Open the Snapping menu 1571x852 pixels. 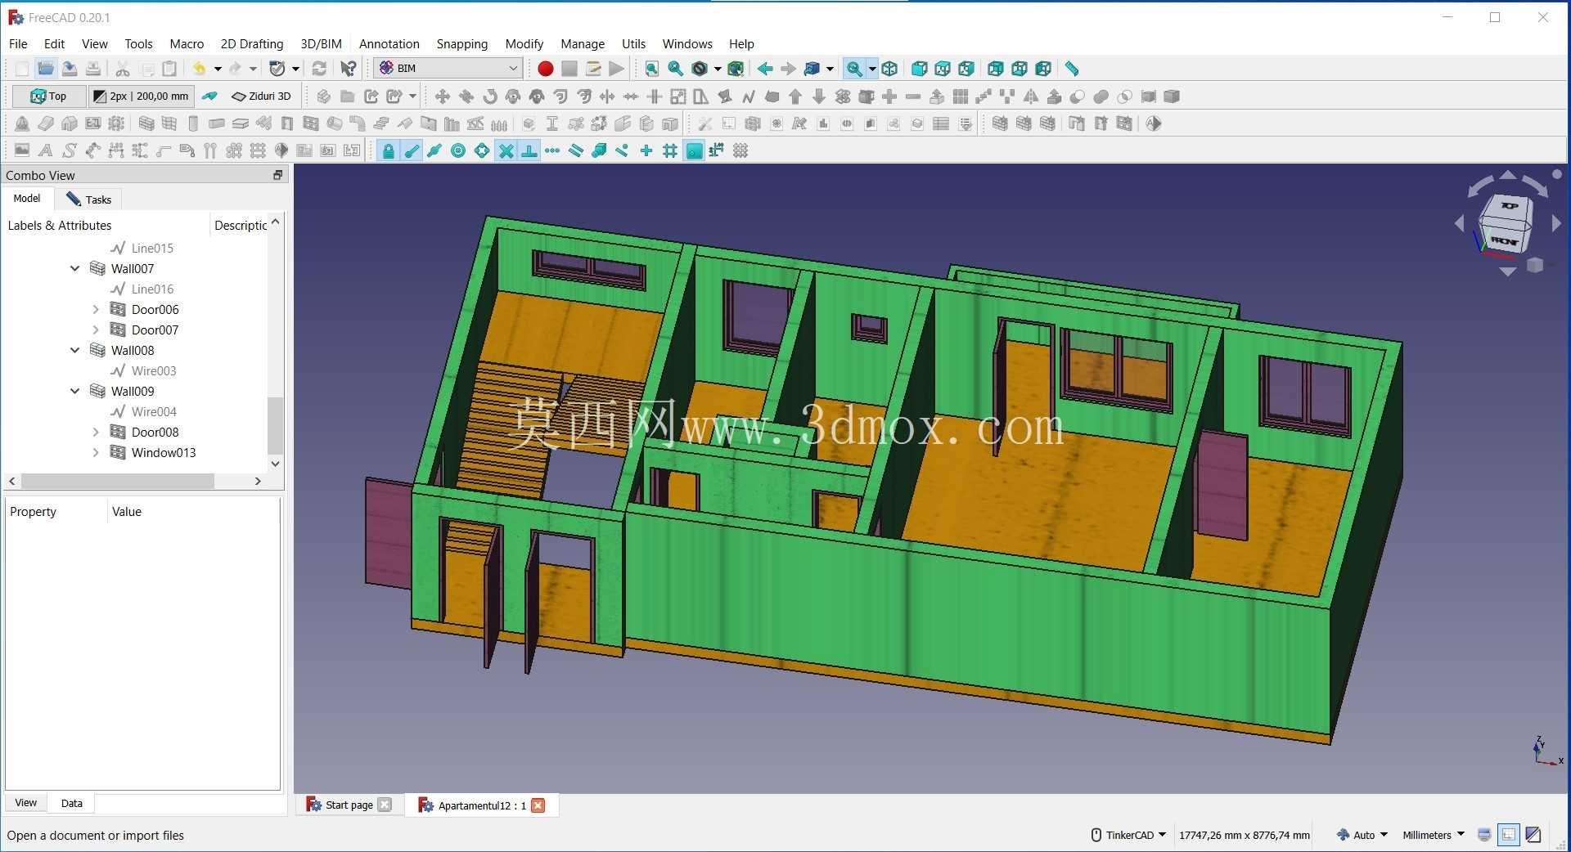click(461, 44)
